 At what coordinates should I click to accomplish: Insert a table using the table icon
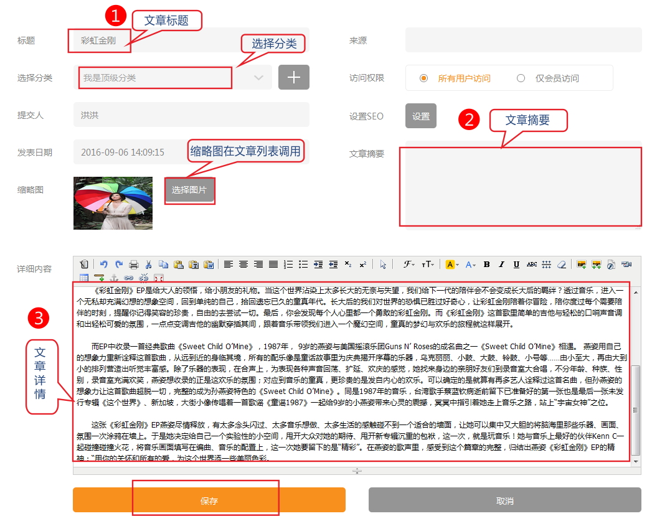[84, 277]
